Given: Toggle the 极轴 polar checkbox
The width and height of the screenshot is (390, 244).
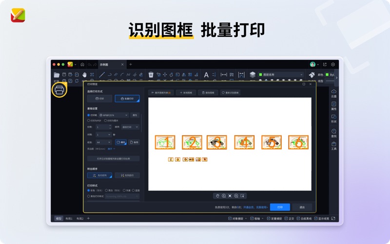Looking at the screenshot, I should tap(252, 218).
